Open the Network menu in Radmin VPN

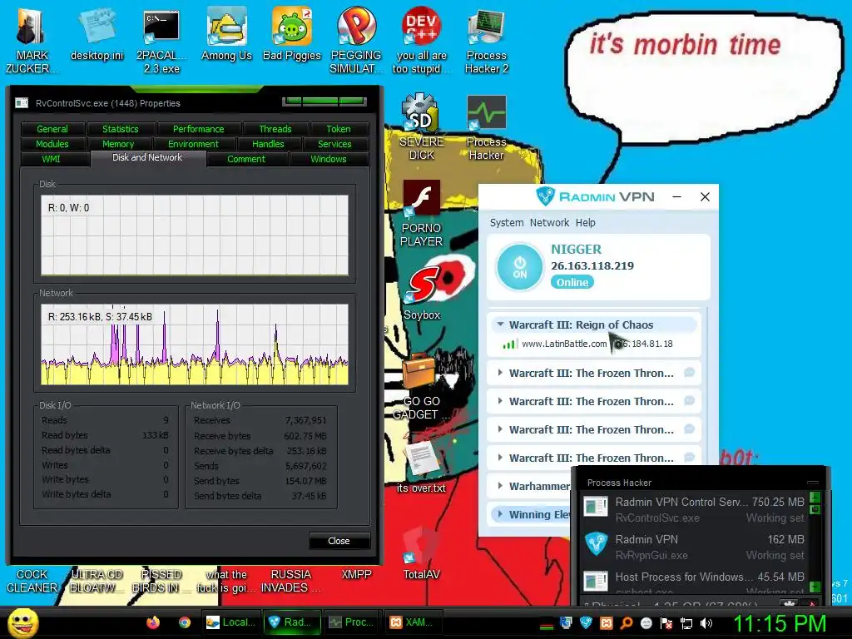549,222
